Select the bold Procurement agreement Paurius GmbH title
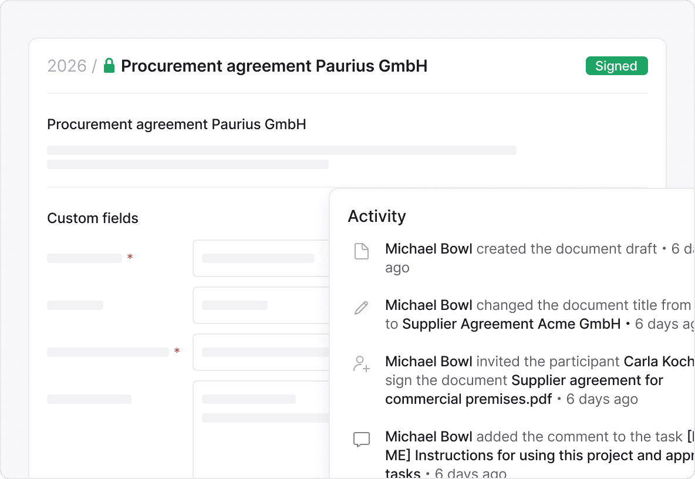This screenshot has height=479, width=695. click(x=274, y=66)
